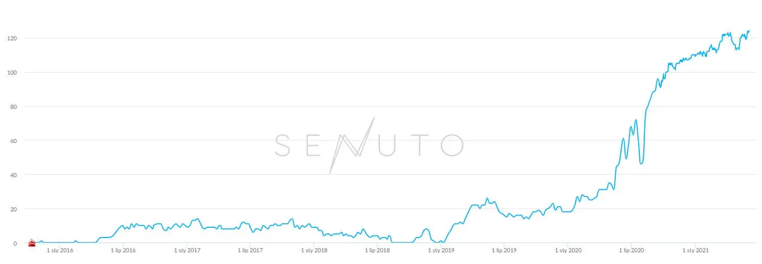762x264 pixels.
Task: Select the "1 sty 2018" axis date
Action: pyautogui.click(x=314, y=250)
